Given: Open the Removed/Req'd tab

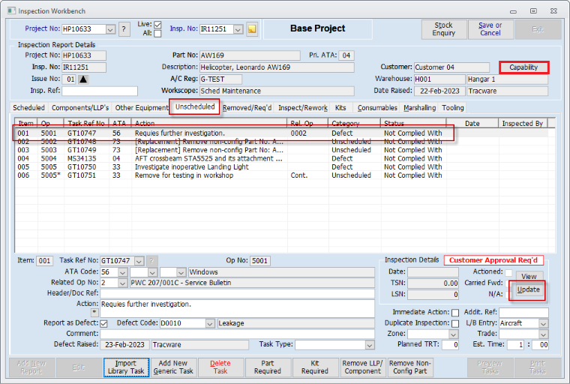Looking at the screenshot, I should point(247,108).
